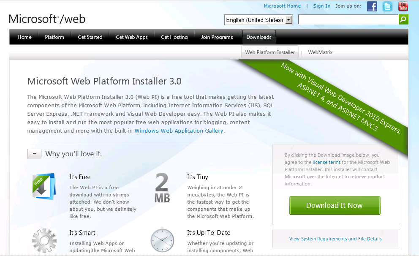Open the license terms link
Screen dimensions: 419x256
pyautogui.click(x=326, y=162)
